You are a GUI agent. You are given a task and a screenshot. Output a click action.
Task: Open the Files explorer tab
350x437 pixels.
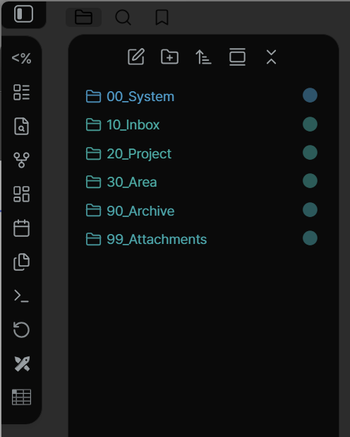pos(83,17)
